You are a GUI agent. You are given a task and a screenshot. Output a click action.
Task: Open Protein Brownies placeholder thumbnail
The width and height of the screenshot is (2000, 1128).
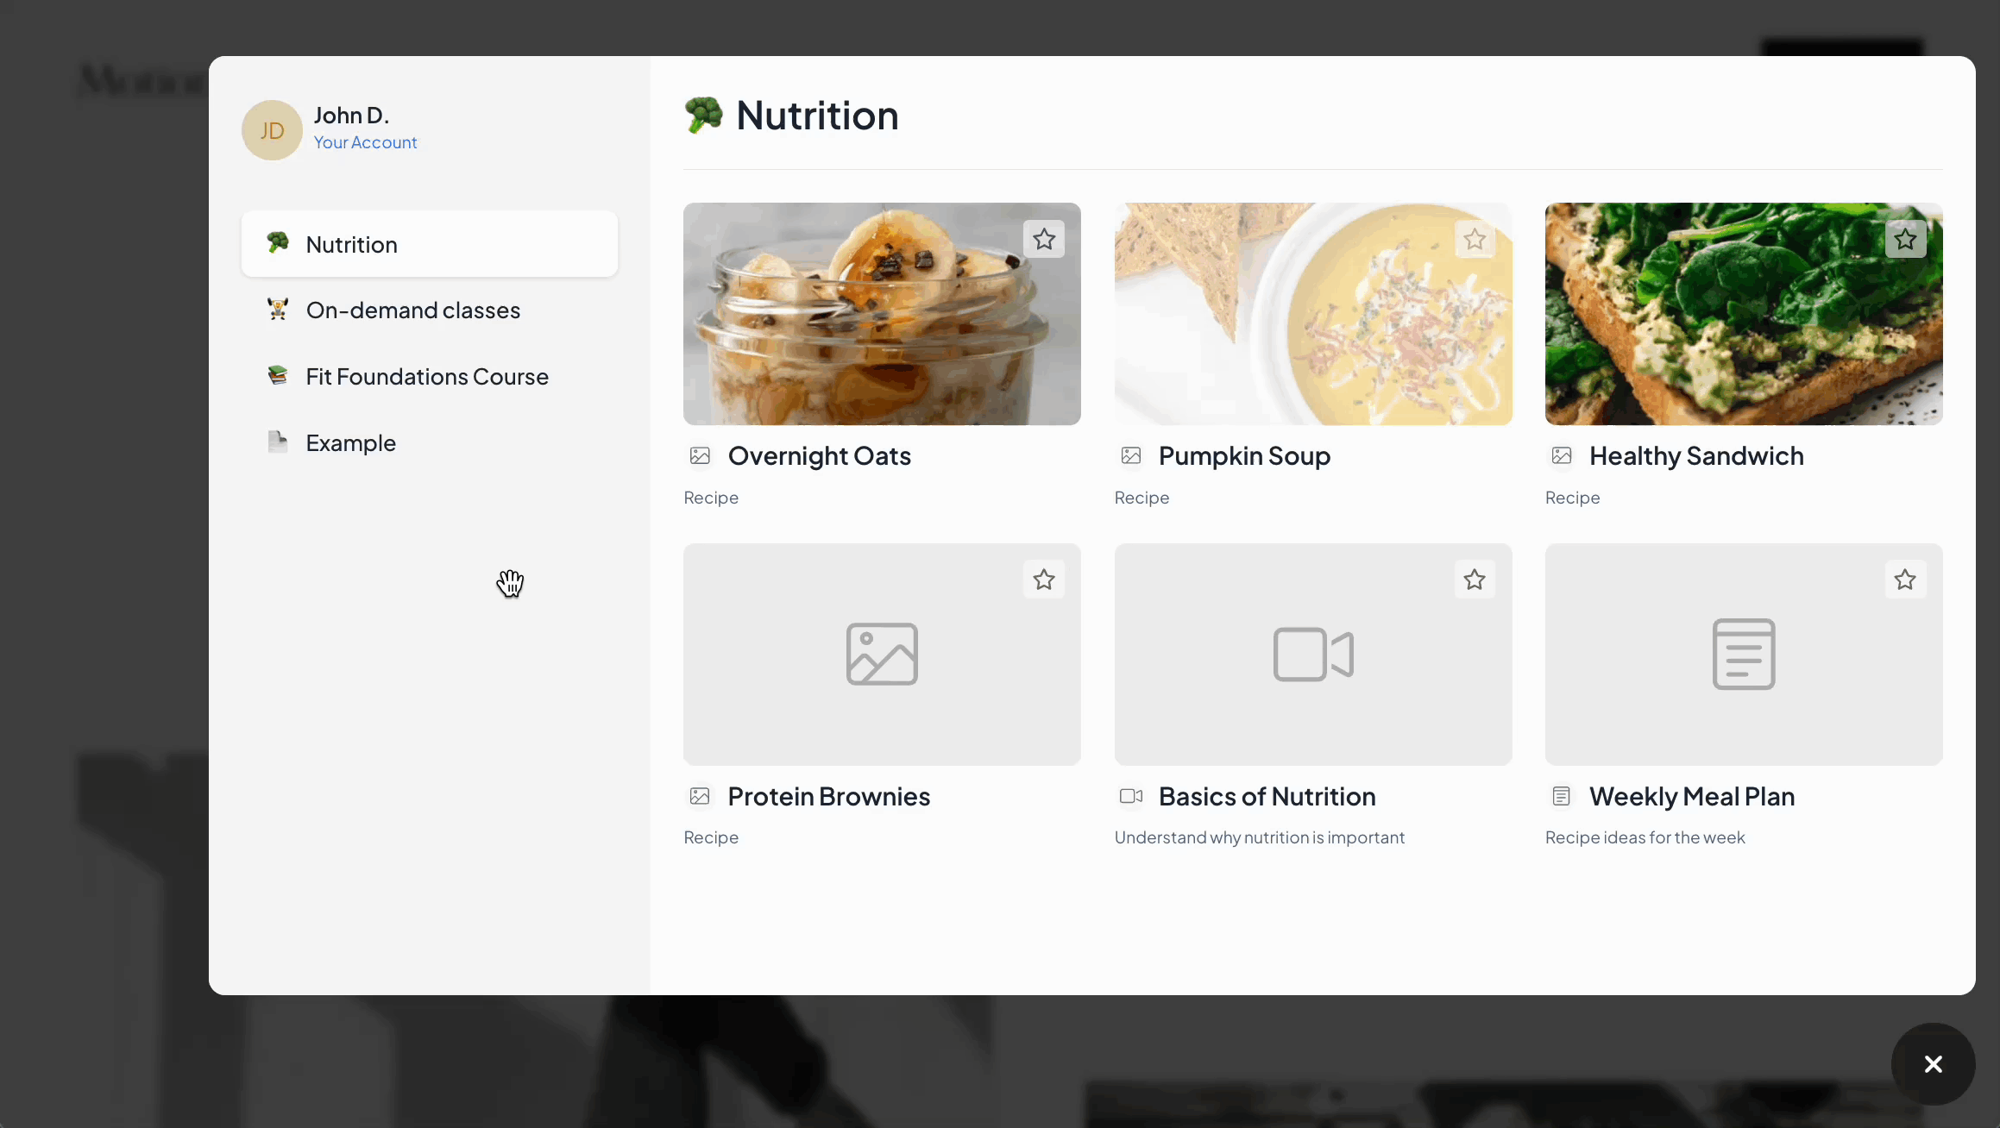tap(882, 654)
